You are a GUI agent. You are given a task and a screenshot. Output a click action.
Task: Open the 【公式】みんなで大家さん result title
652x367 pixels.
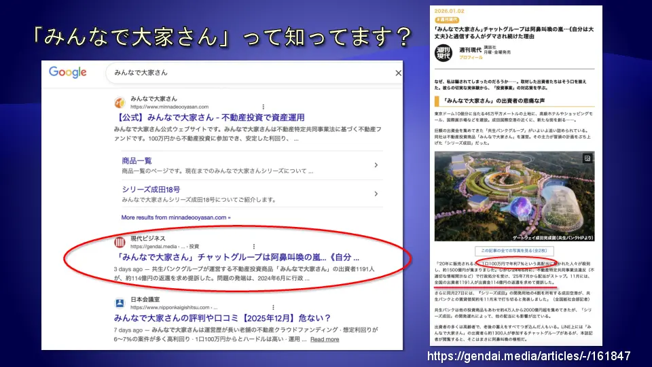(x=210, y=118)
